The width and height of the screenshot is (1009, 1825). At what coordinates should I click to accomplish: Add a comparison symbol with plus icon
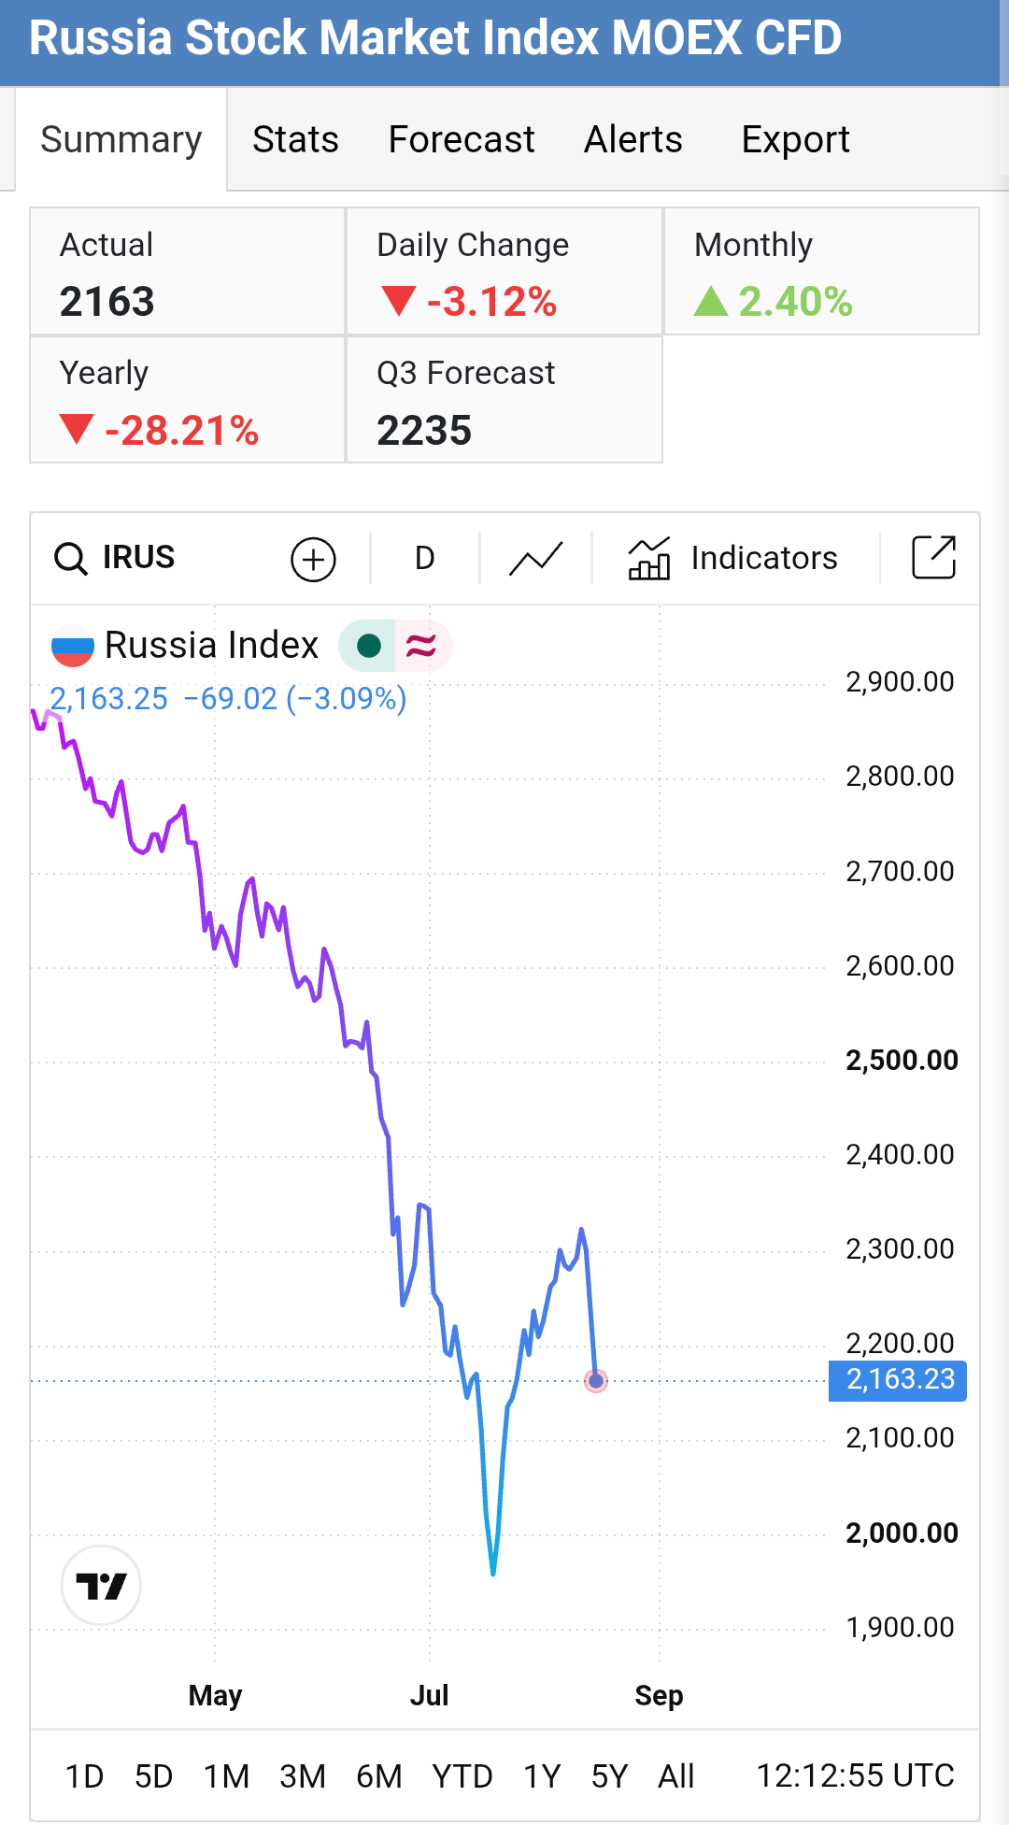point(313,560)
